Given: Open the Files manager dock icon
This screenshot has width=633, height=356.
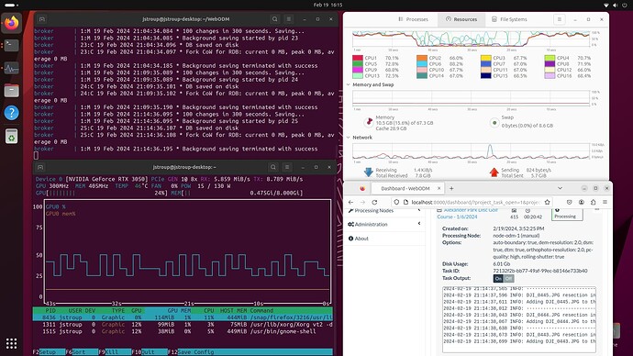Looking at the screenshot, I should click(11, 91).
